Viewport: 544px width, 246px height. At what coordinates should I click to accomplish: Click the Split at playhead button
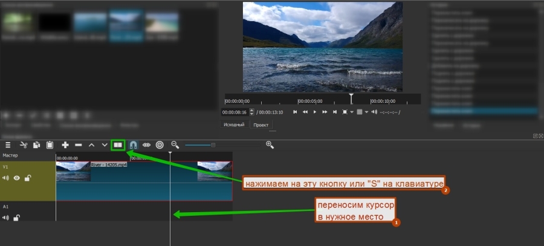pos(118,145)
